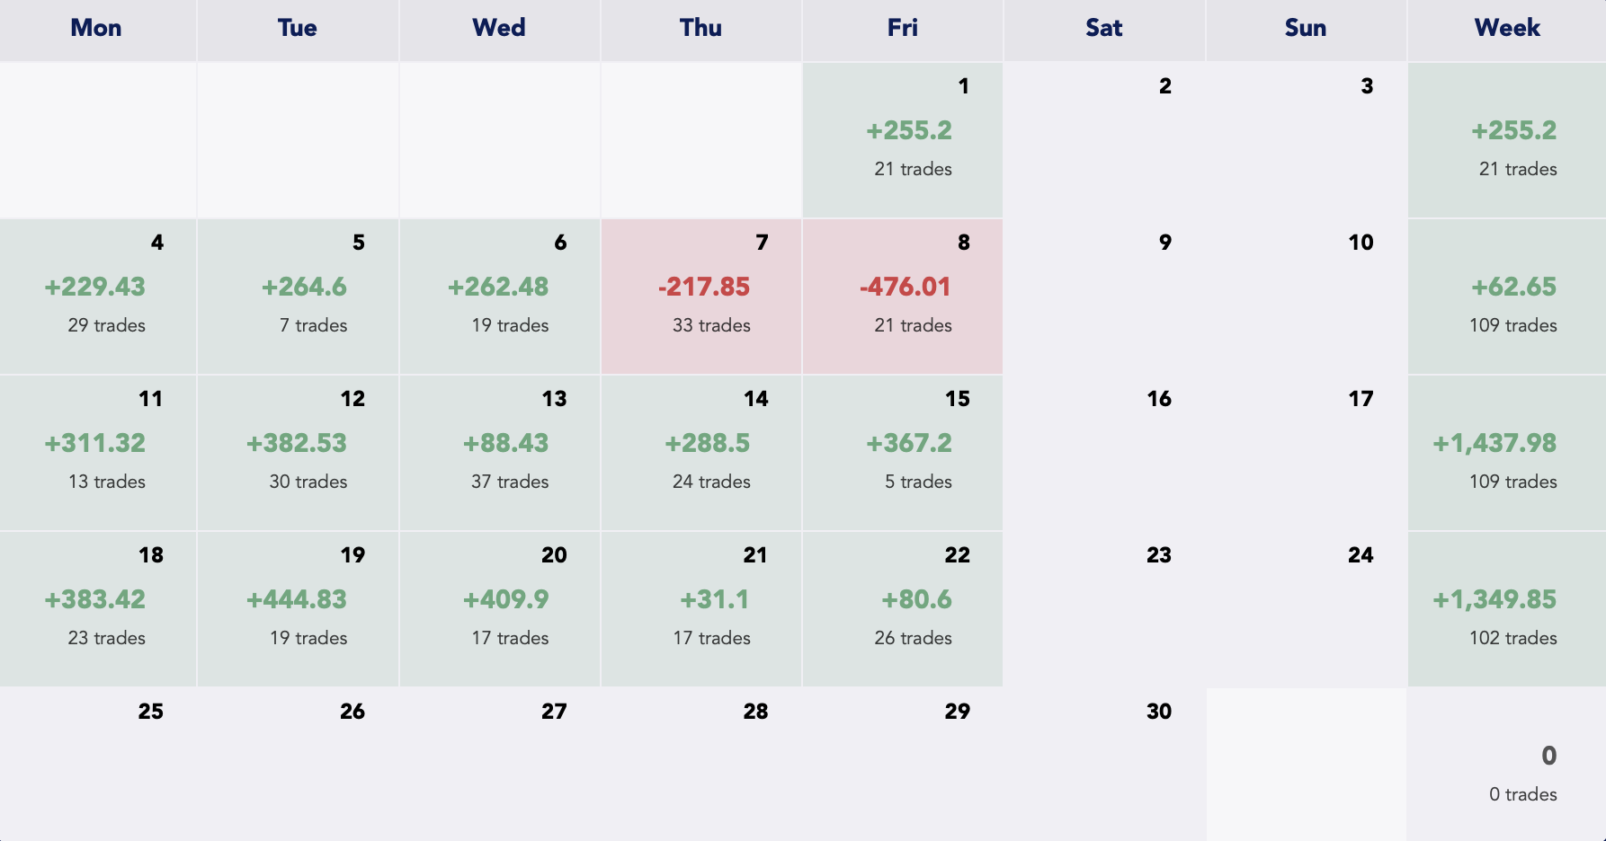The height and width of the screenshot is (841, 1606).
Task: Click the Week column header
Action: coord(1507,29)
